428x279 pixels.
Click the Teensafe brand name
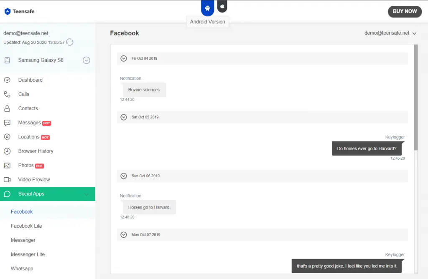tap(23, 11)
